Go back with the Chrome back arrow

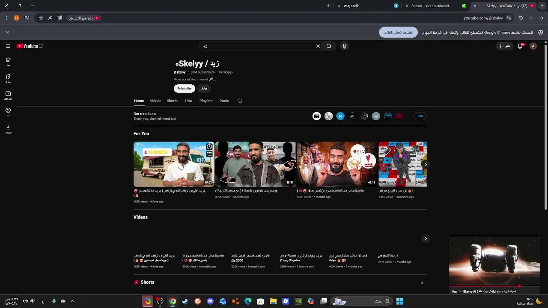point(542,18)
